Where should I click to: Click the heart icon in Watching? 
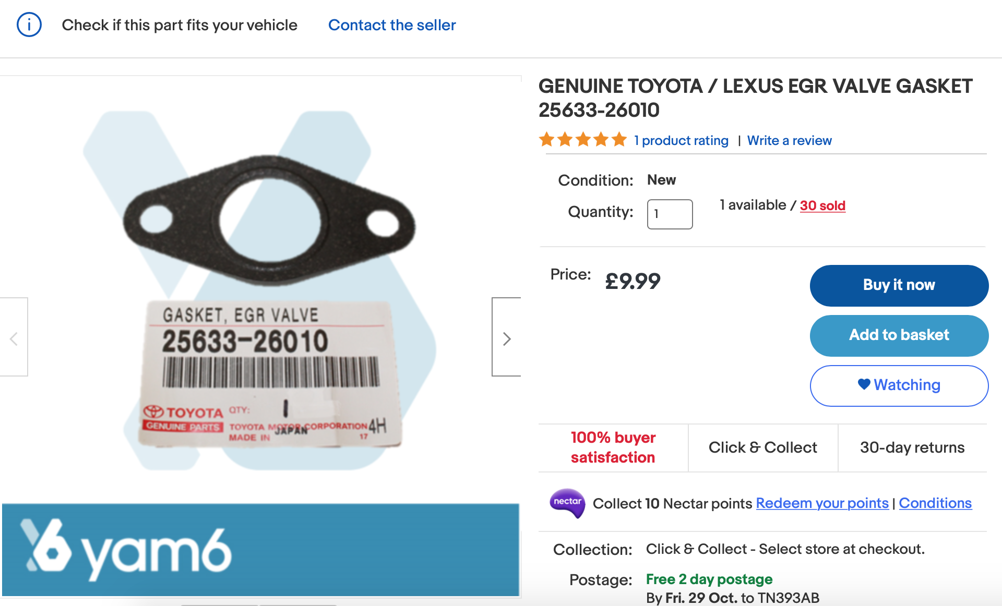click(x=864, y=384)
